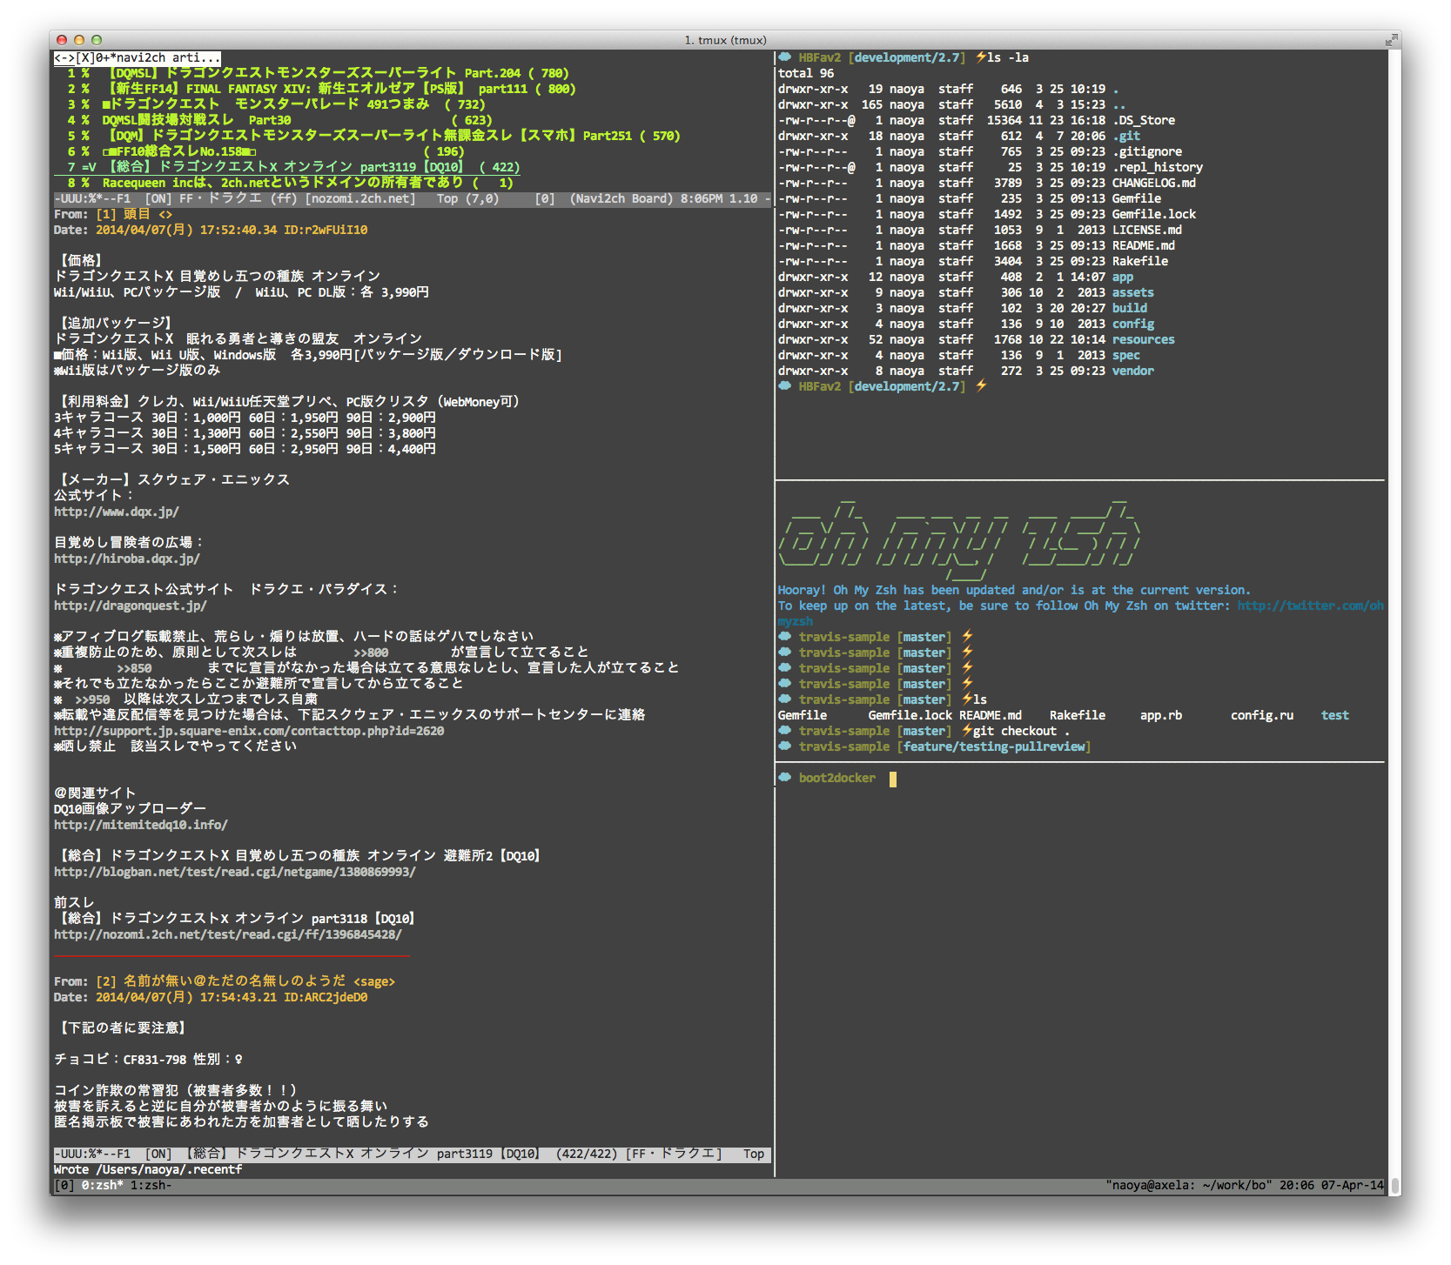Click the spec directory name
The height and width of the screenshot is (1265, 1451).
1126,355
